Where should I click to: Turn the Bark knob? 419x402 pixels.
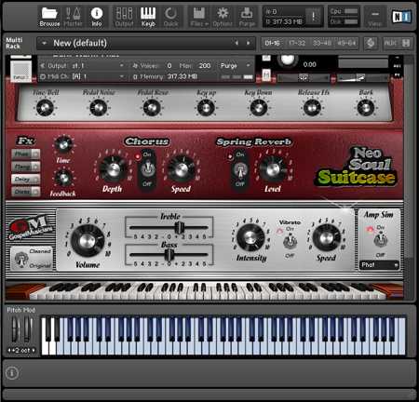(366, 108)
